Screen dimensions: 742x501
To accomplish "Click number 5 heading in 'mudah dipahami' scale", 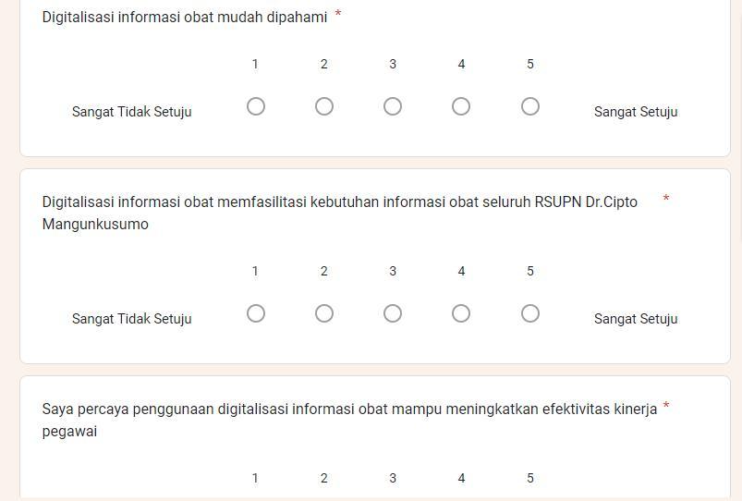I will pyautogui.click(x=530, y=64).
